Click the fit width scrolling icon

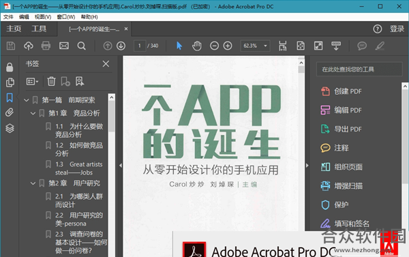pyautogui.click(x=282, y=46)
